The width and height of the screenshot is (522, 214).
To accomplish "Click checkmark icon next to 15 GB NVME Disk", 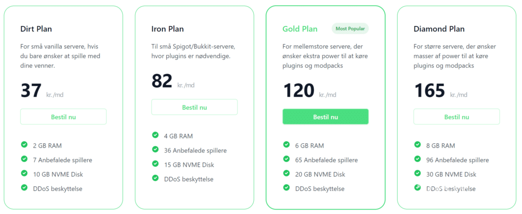I will point(155,164).
